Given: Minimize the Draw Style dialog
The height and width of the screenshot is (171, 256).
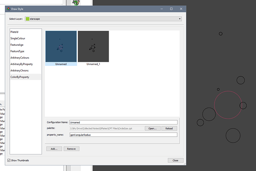Looking at the screenshot, I should click(x=162, y=9).
